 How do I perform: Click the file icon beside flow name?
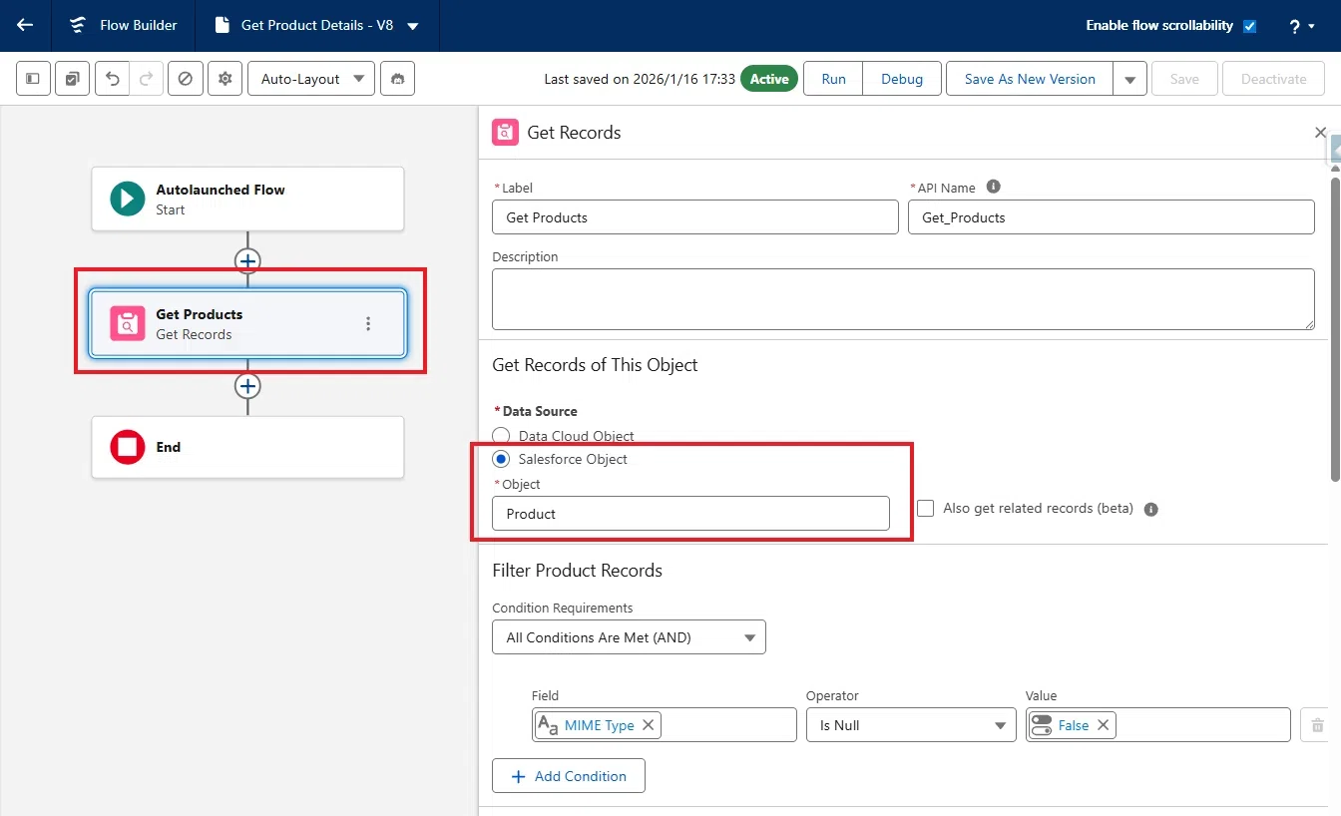(x=223, y=26)
